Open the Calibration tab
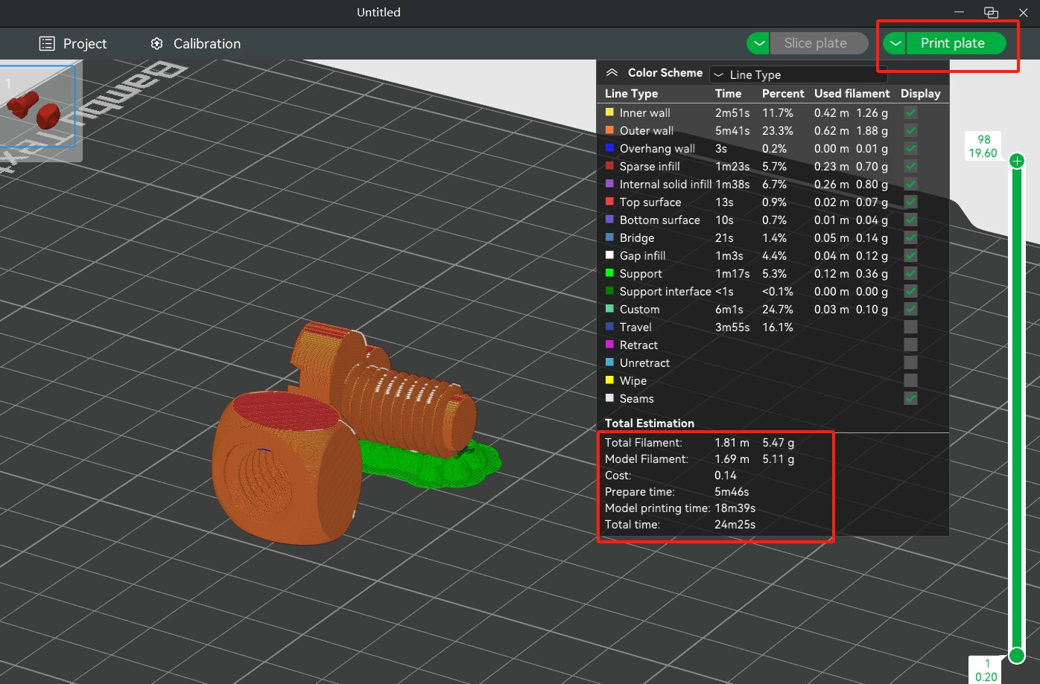Viewport: 1040px width, 684px height. point(195,44)
